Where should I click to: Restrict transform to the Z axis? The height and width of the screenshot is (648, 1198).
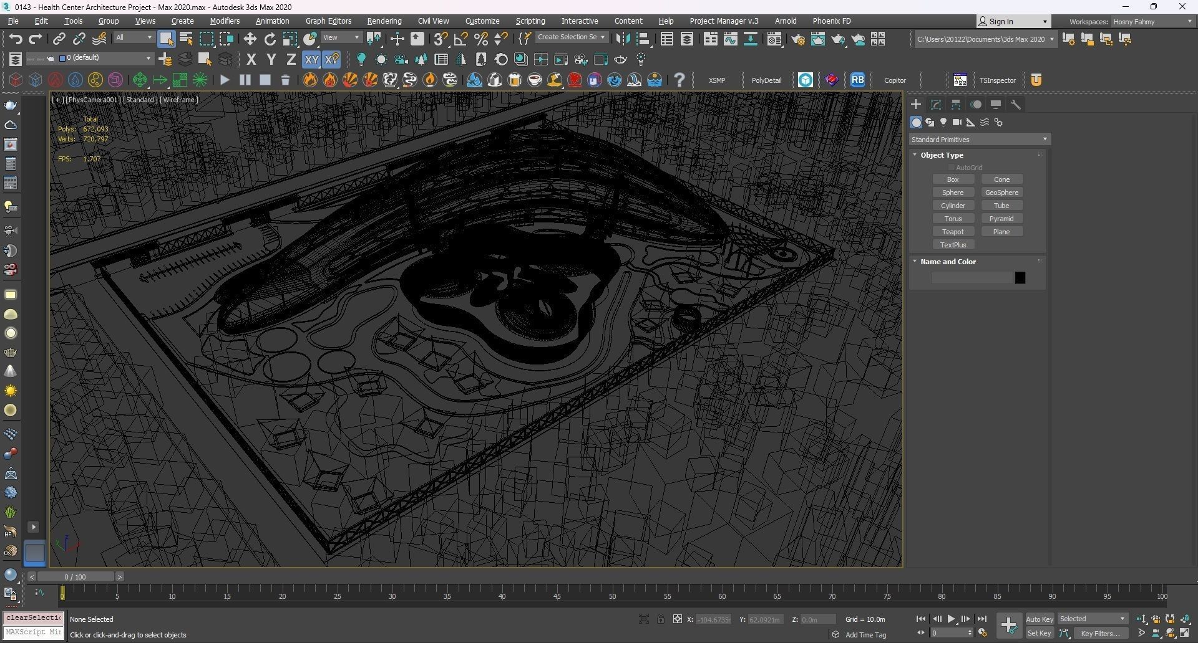(291, 60)
